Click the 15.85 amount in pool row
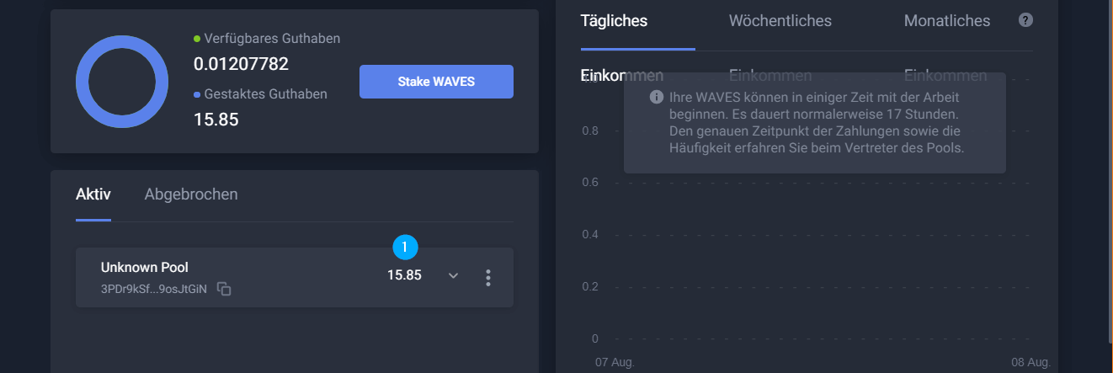This screenshot has width=1113, height=373. click(x=404, y=275)
